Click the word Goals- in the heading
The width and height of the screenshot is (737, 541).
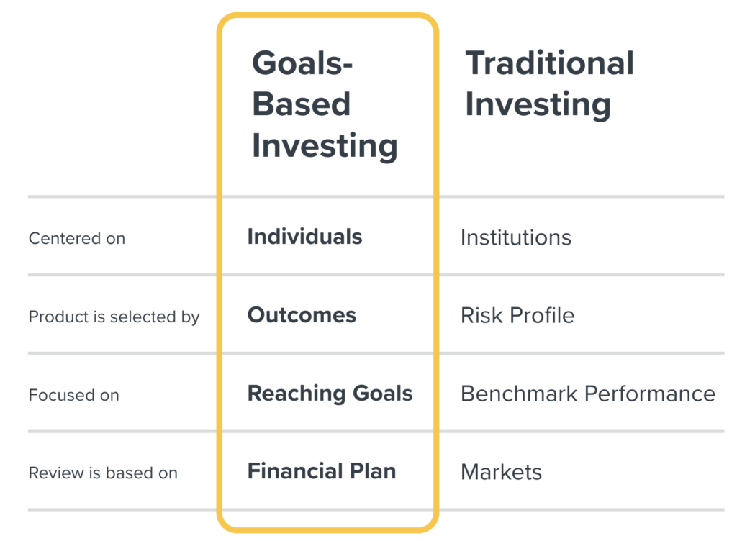(302, 63)
